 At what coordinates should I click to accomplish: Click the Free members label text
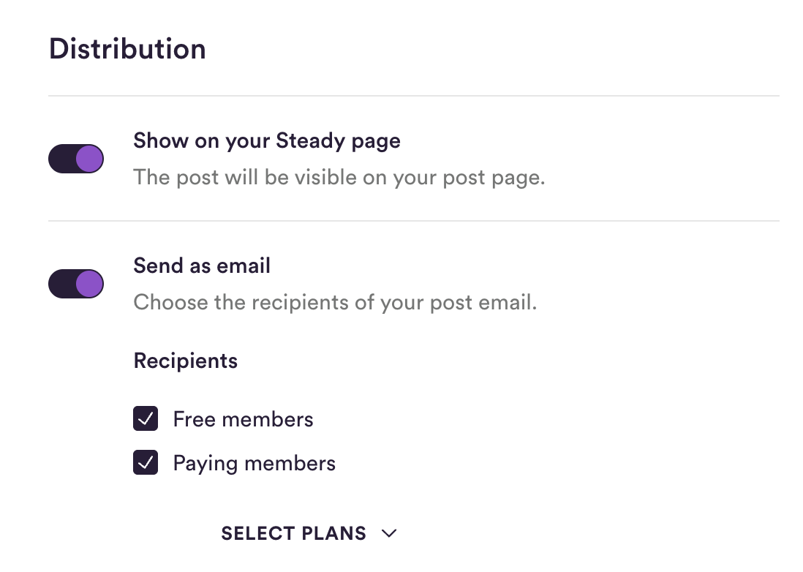(x=244, y=419)
